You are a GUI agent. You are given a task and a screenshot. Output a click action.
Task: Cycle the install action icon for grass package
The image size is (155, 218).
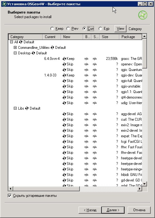pos(64,59)
